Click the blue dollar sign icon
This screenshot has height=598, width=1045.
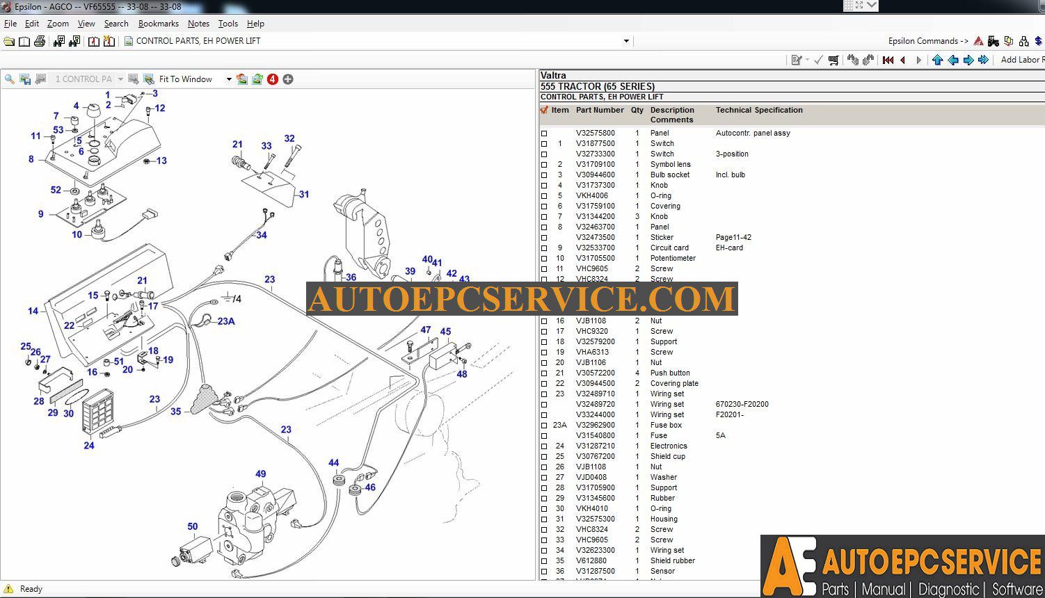tap(1038, 41)
